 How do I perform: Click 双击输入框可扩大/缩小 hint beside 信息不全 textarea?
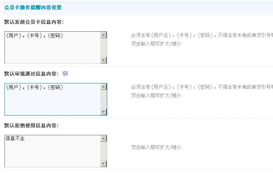coord(156,147)
